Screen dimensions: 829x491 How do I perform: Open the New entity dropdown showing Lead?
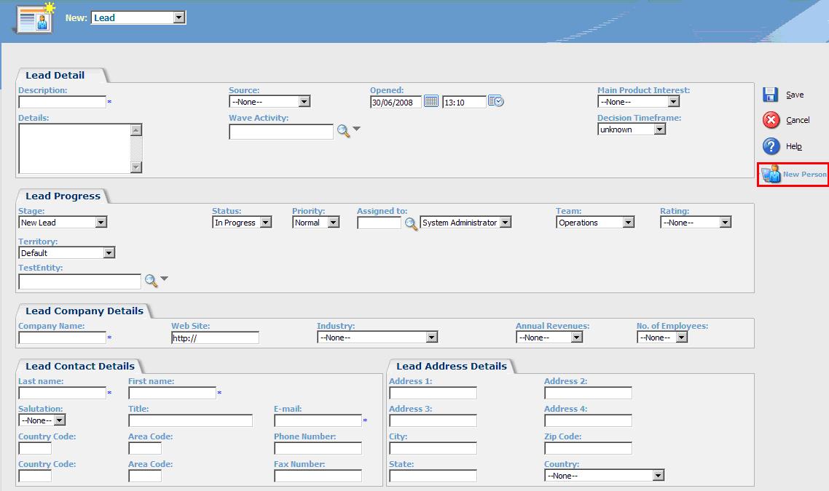click(x=138, y=17)
